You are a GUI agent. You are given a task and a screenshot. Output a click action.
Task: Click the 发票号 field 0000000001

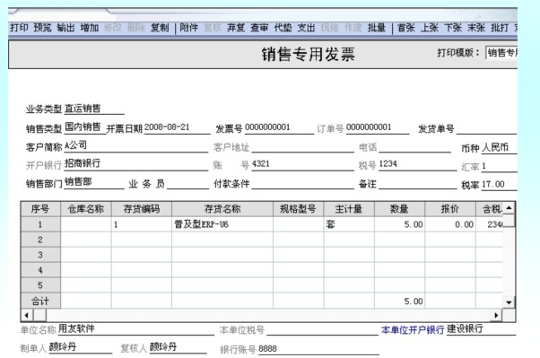click(279, 127)
